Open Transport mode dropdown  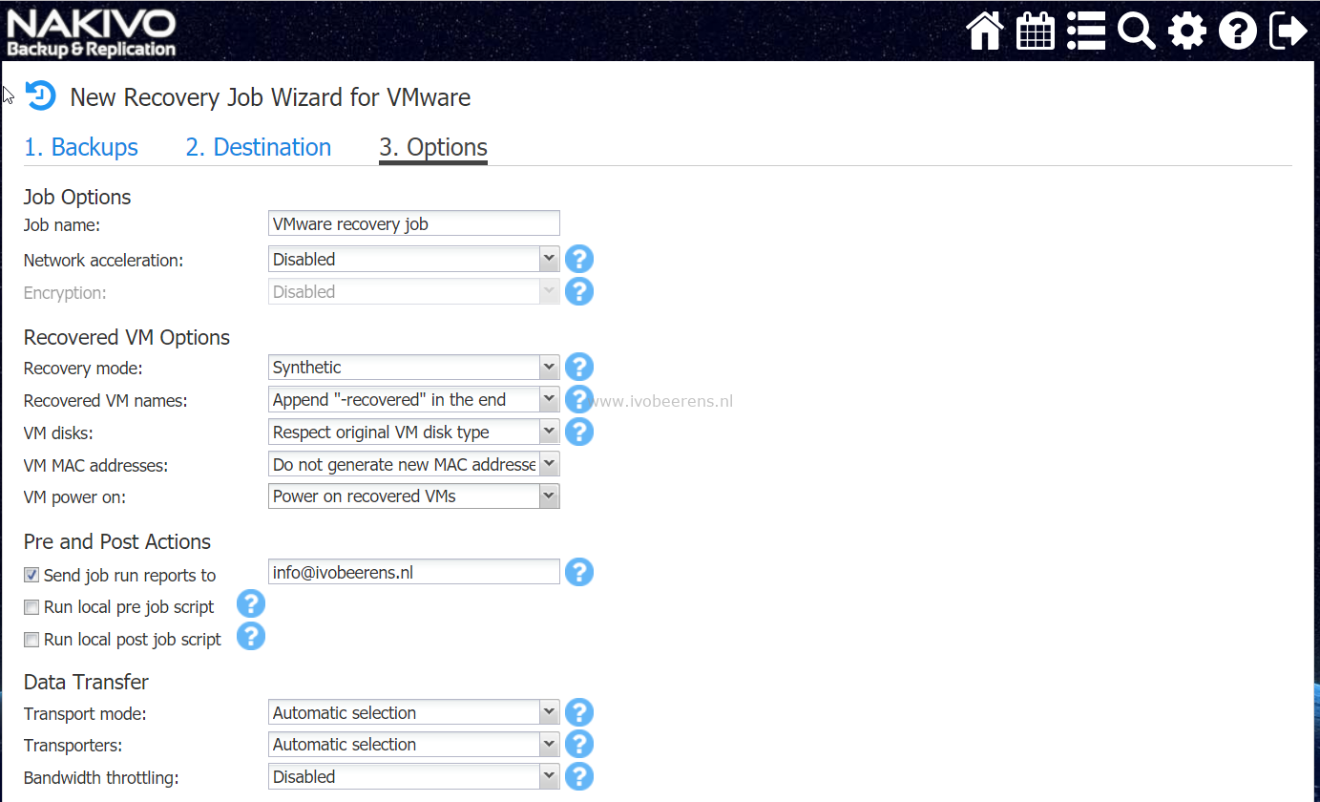(x=413, y=712)
